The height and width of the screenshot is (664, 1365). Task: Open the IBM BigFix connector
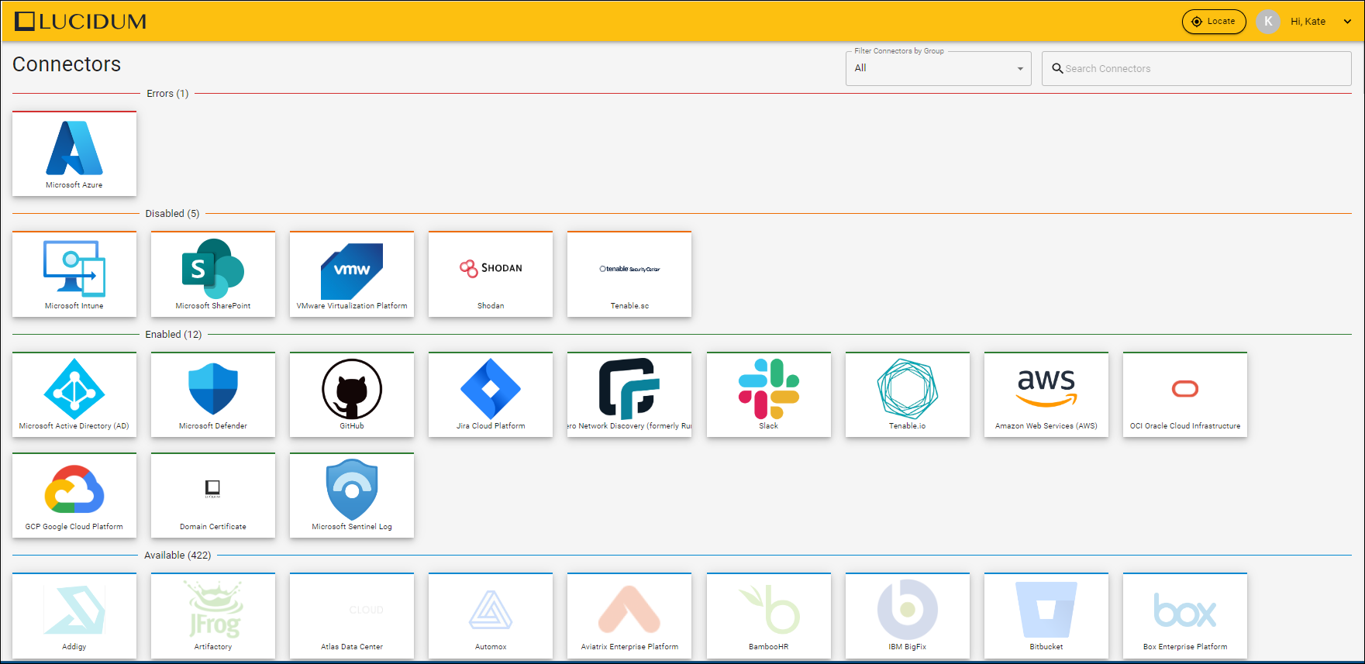pyautogui.click(x=908, y=616)
